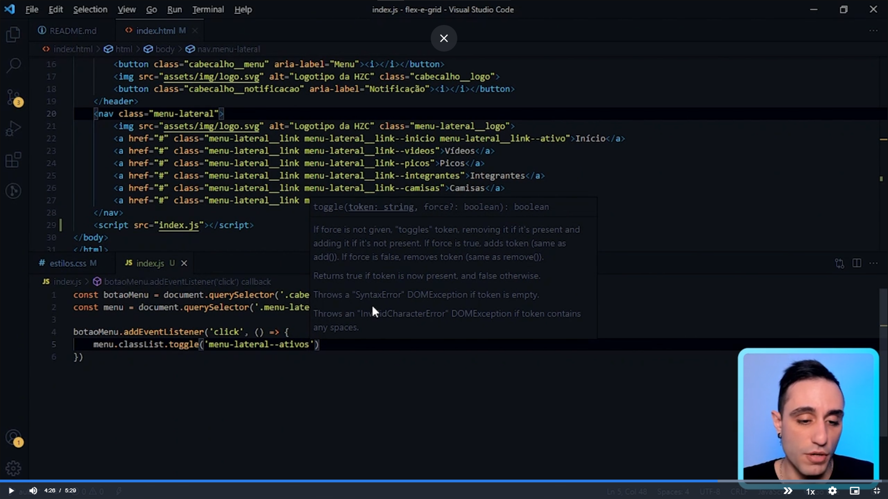Viewport: 888px width, 499px height.
Task: Click 'Integrantes' text on line 25
Action: click(x=497, y=176)
